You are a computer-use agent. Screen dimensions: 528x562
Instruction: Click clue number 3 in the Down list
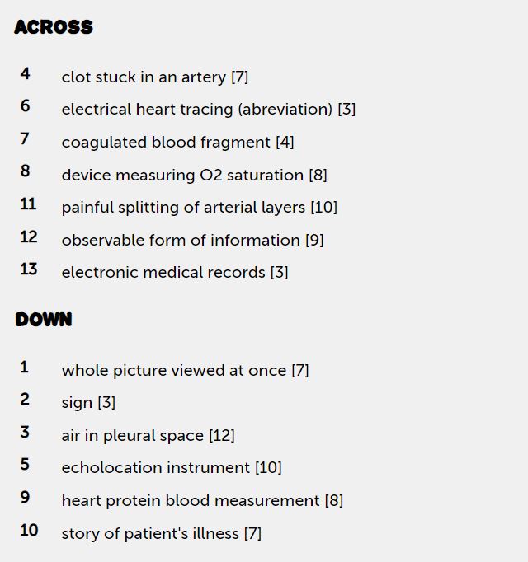coord(25,432)
